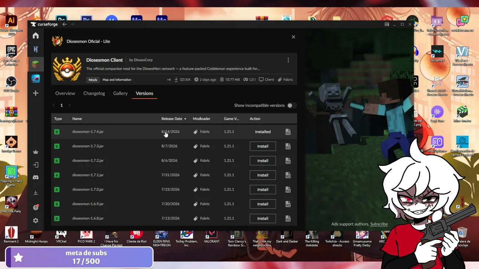Open the Mine-imator desktop icon

pos(463,114)
